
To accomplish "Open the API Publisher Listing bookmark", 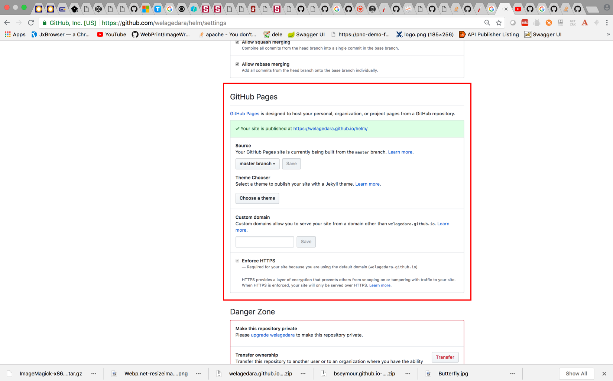I will [489, 34].
